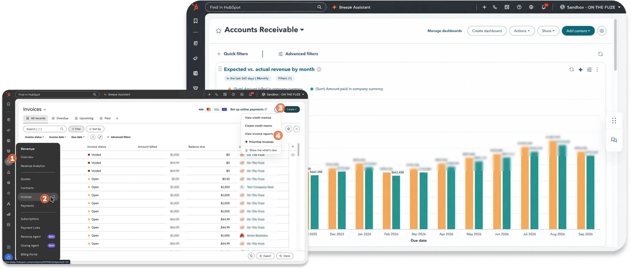
Task: Click Set up online payments link
Action: tap(248, 109)
